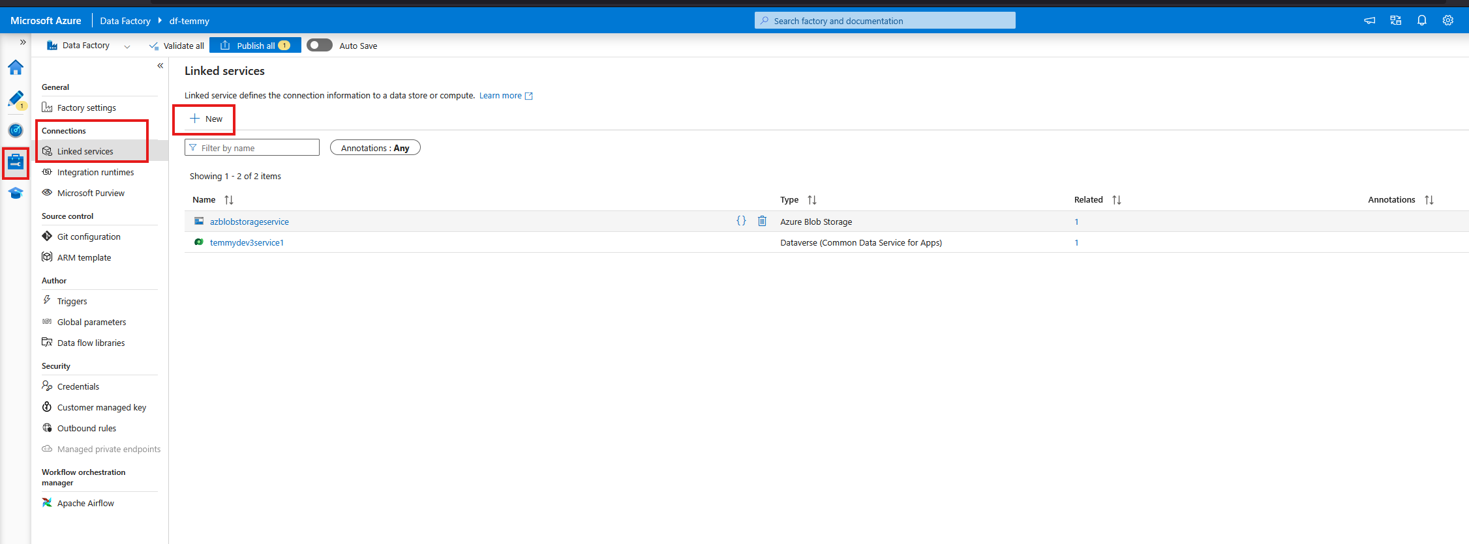
Task: Click the Apache Airflow pinwheel icon
Action: 47,502
